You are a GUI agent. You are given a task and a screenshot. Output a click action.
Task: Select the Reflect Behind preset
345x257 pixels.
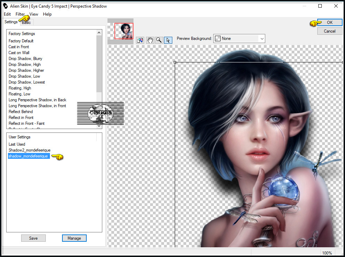click(x=21, y=112)
